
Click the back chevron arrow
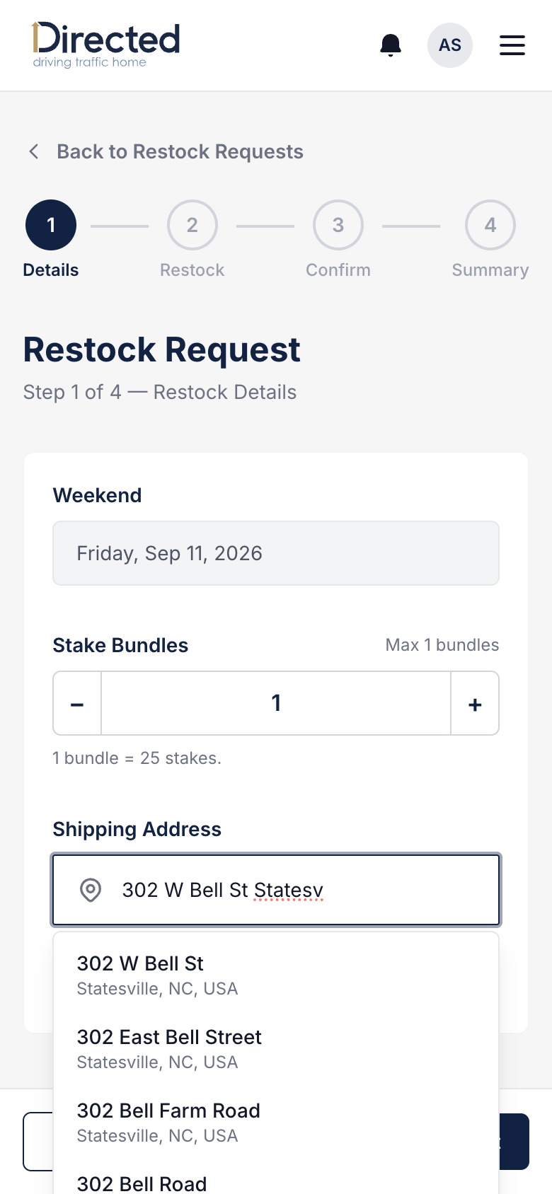coord(33,151)
